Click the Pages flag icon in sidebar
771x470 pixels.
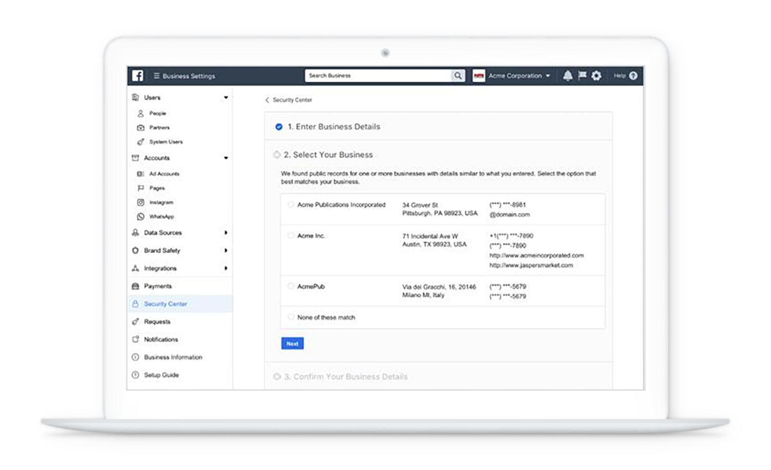(140, 188)
